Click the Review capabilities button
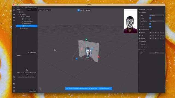This screenshot has width=175, height=98. 104,88
